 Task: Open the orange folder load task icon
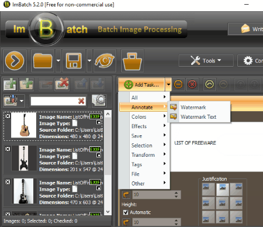pos(43,61)
